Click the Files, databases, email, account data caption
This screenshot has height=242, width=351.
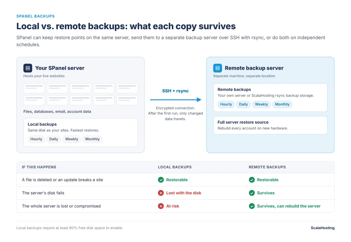click(x=57, y=111)
